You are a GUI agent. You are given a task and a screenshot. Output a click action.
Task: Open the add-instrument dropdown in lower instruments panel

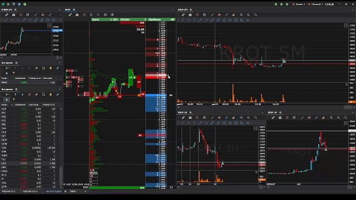tap(7, 94)
